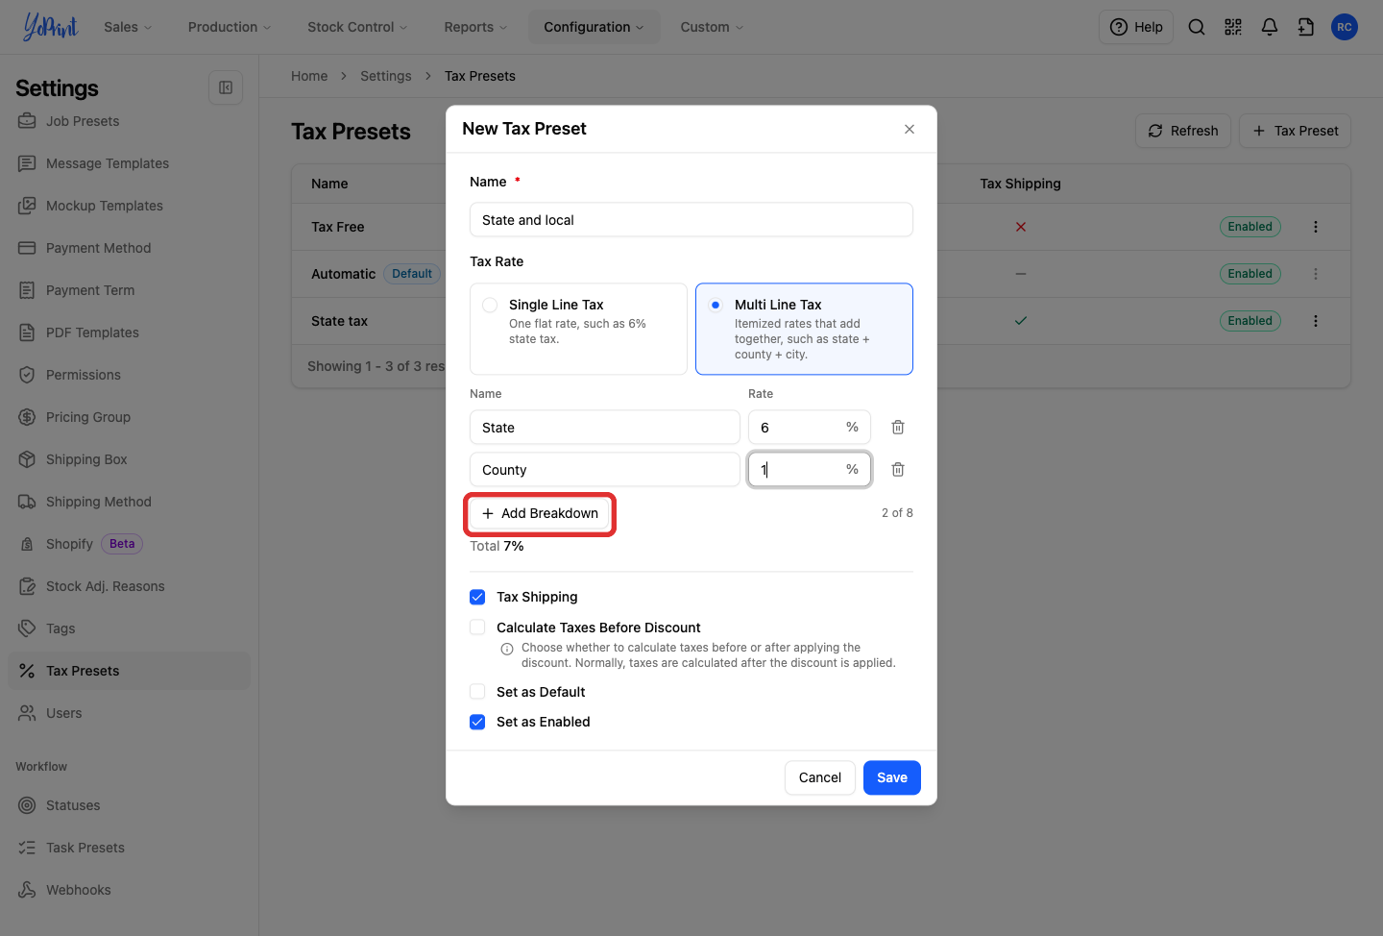This screenshot has height=936, width=1383.
Task: Open Webhooks in the sidebar
Action: pyautogui.click(x=79, y=890)
